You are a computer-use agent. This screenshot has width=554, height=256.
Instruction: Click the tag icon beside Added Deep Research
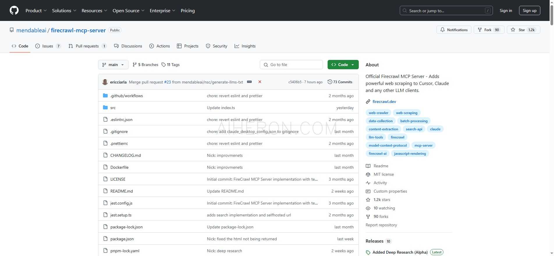pos(368,253)
